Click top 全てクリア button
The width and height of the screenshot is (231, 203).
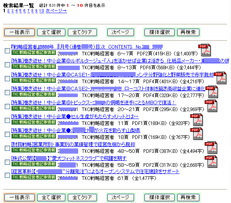[82, 32]
